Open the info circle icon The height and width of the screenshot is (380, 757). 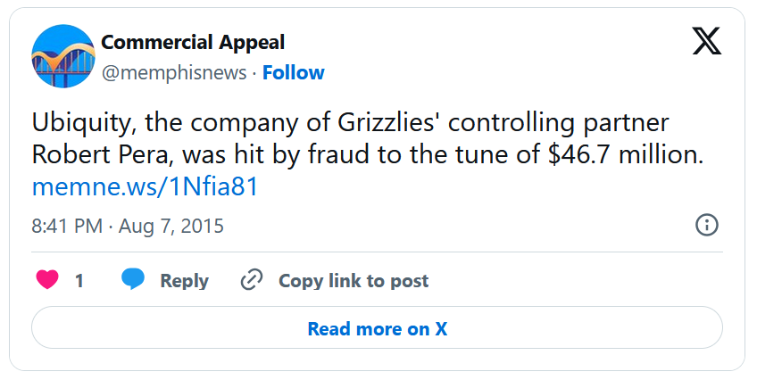(x=707, y=225)
